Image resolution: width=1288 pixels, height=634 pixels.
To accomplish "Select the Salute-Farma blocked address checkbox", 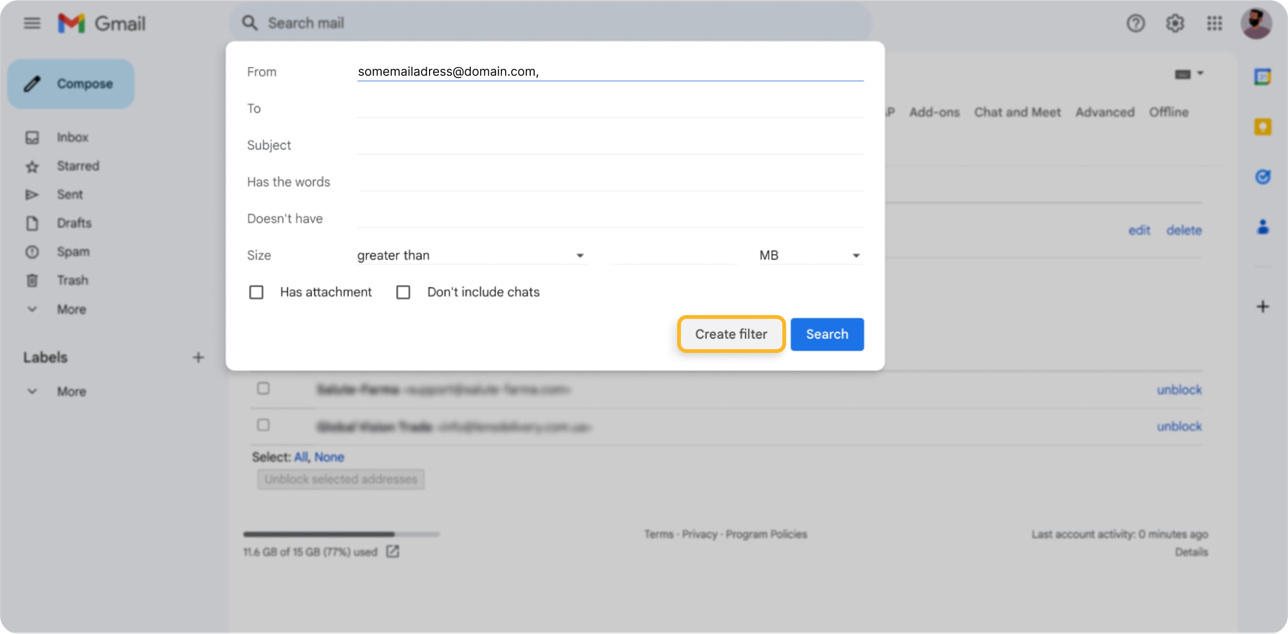I will coord(263,388).
